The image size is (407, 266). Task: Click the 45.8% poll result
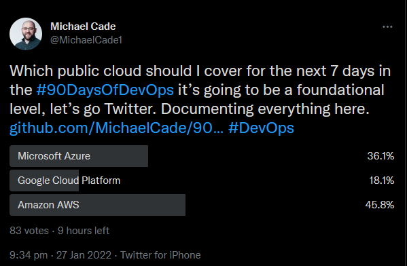[x=380, y=205]
